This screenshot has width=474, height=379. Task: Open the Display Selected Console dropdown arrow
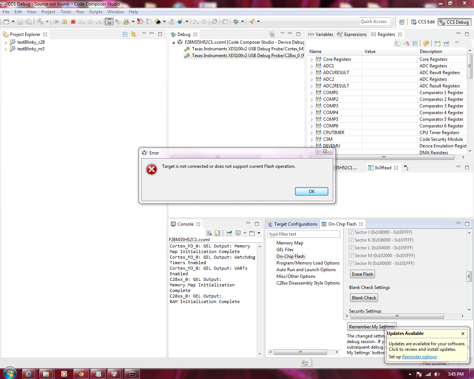coord(245,233)
